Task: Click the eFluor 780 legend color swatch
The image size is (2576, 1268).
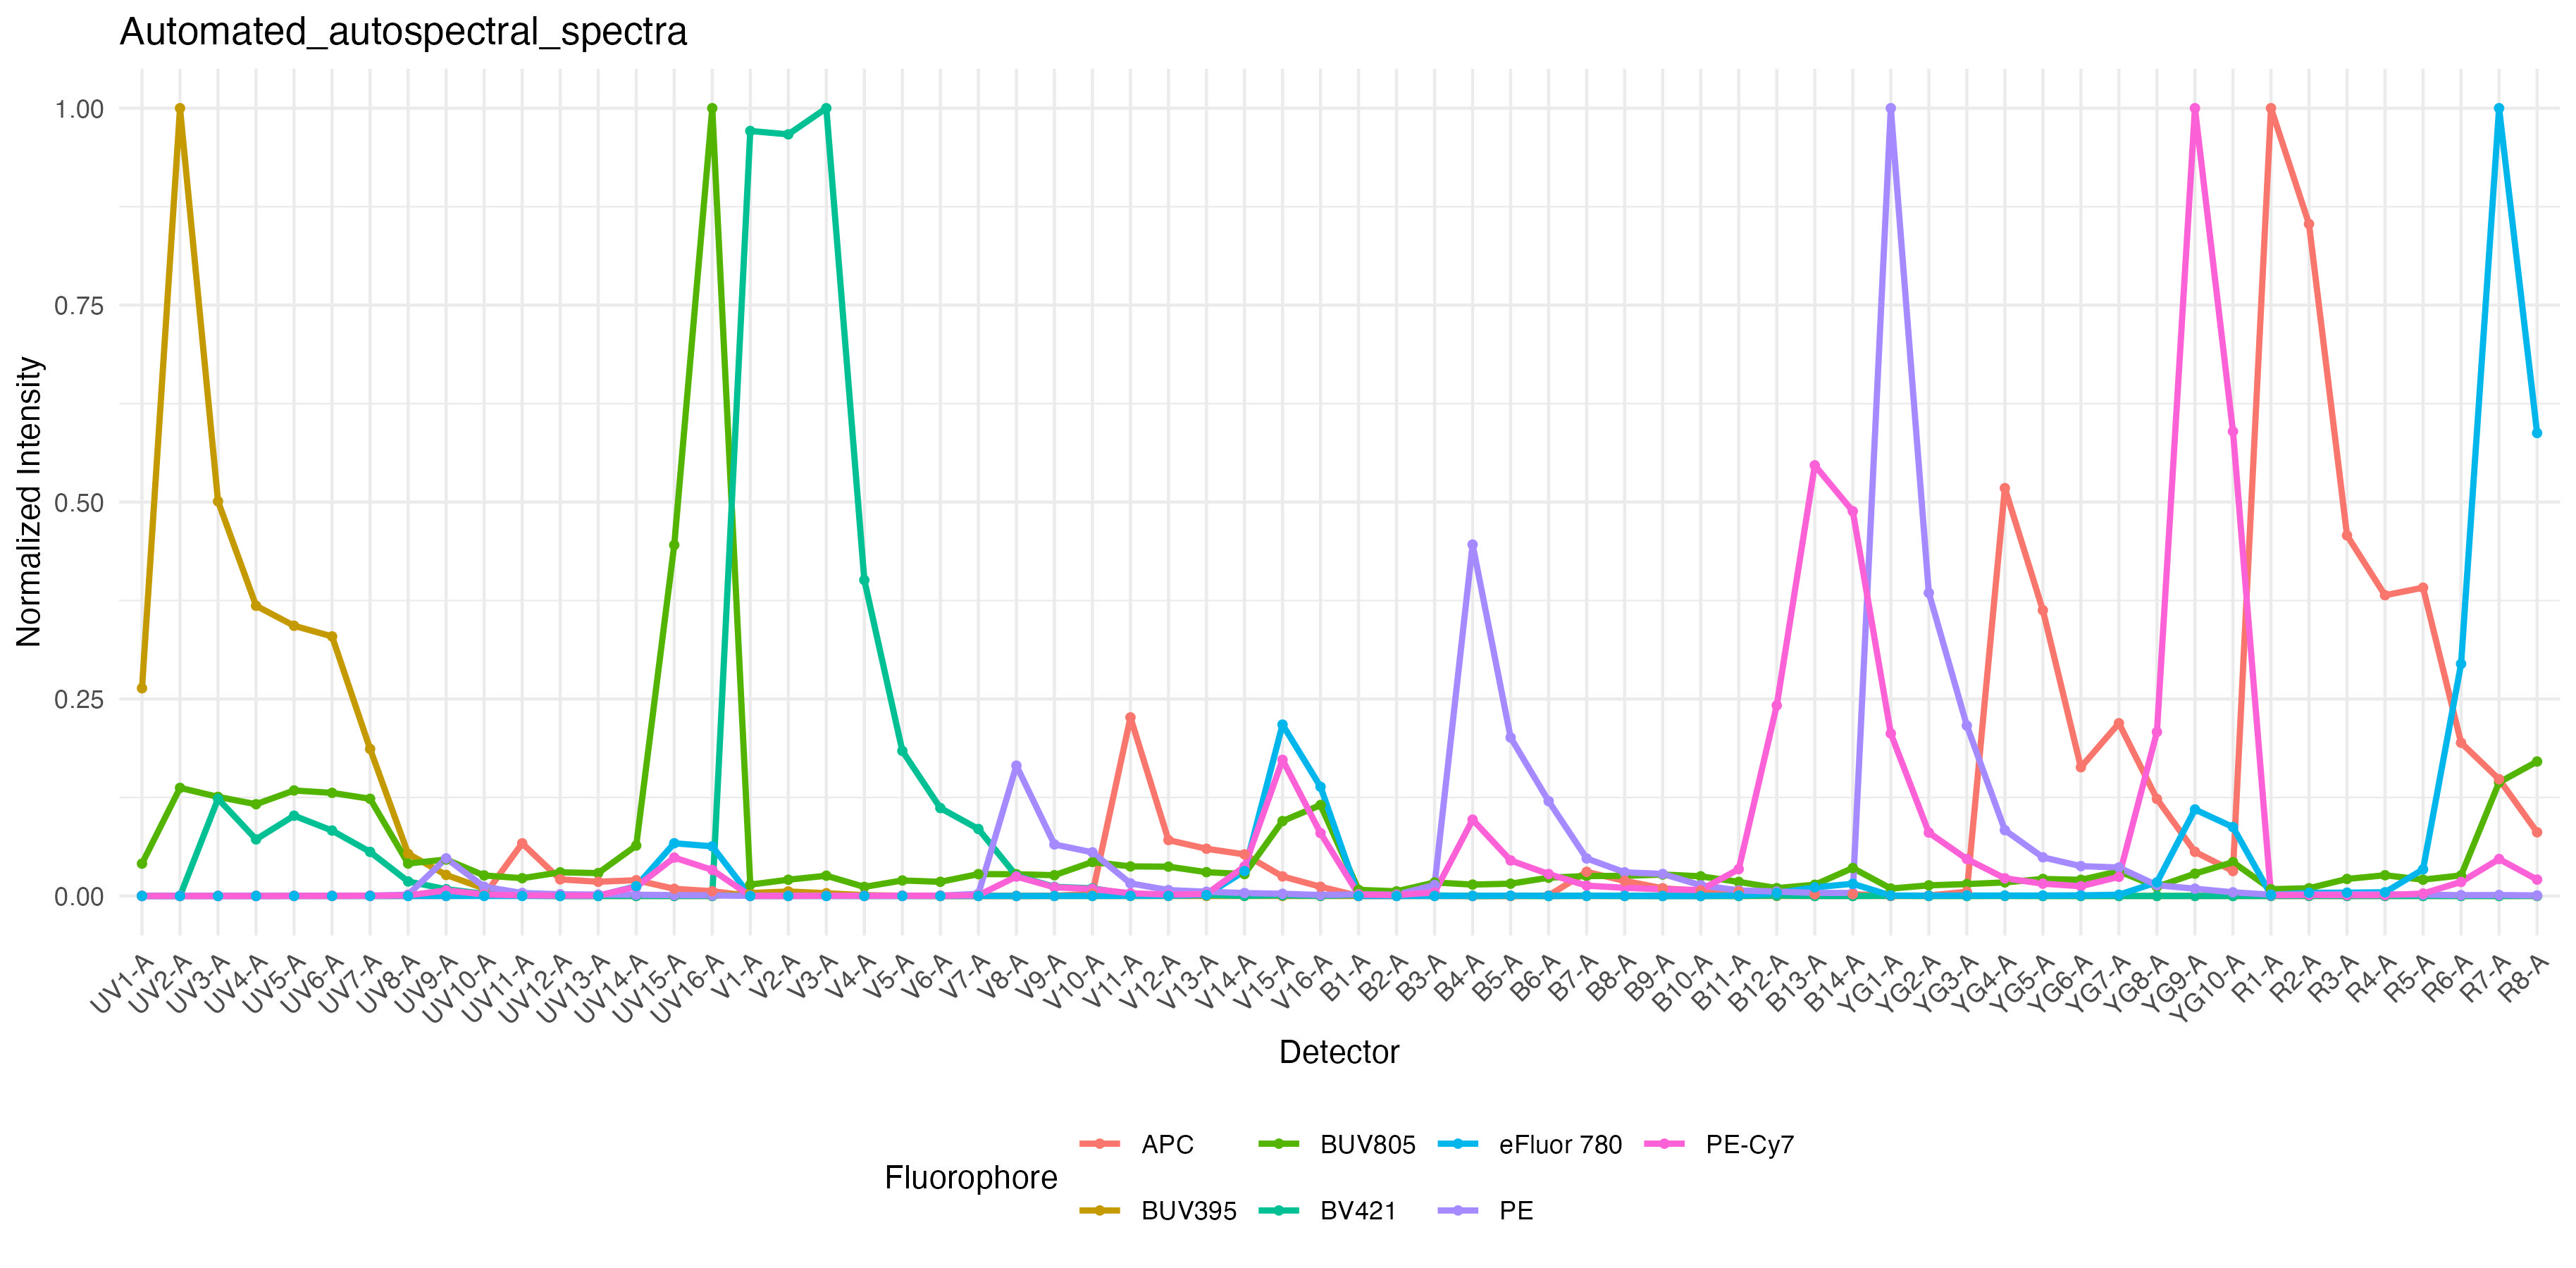Action: pyautogui.click(x=1458, y=1144)
